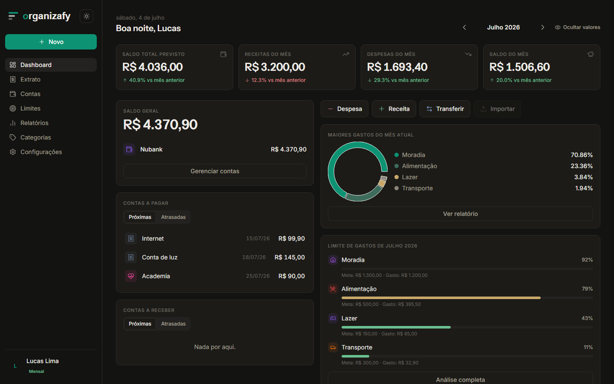614x384 pixels.
Task: Click the piggy bank icon in Saldo do Mês
Action: pyautogui.click(x=591, y=54)
